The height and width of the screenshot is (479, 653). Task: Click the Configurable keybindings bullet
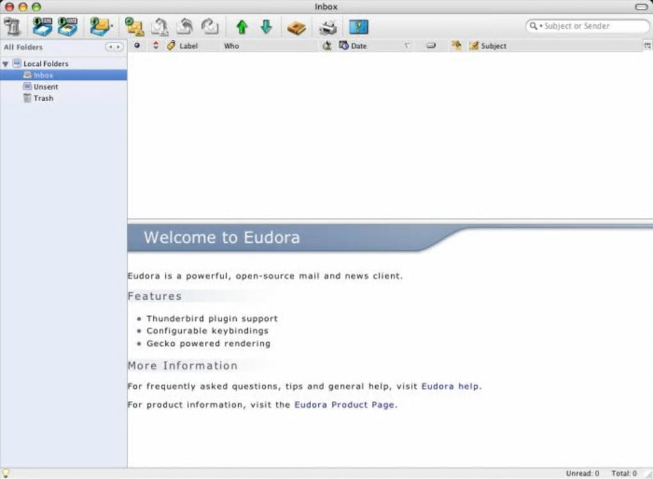click(207, 330)
